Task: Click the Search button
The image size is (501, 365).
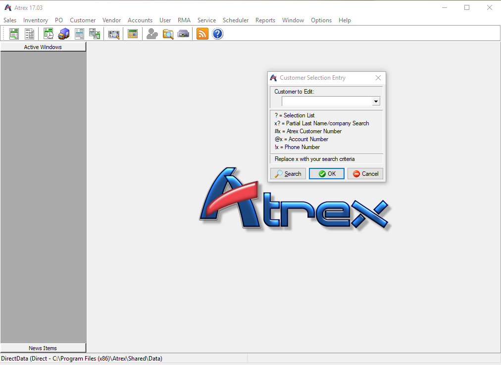Action: pyautogui.click(x=288, y=173)
